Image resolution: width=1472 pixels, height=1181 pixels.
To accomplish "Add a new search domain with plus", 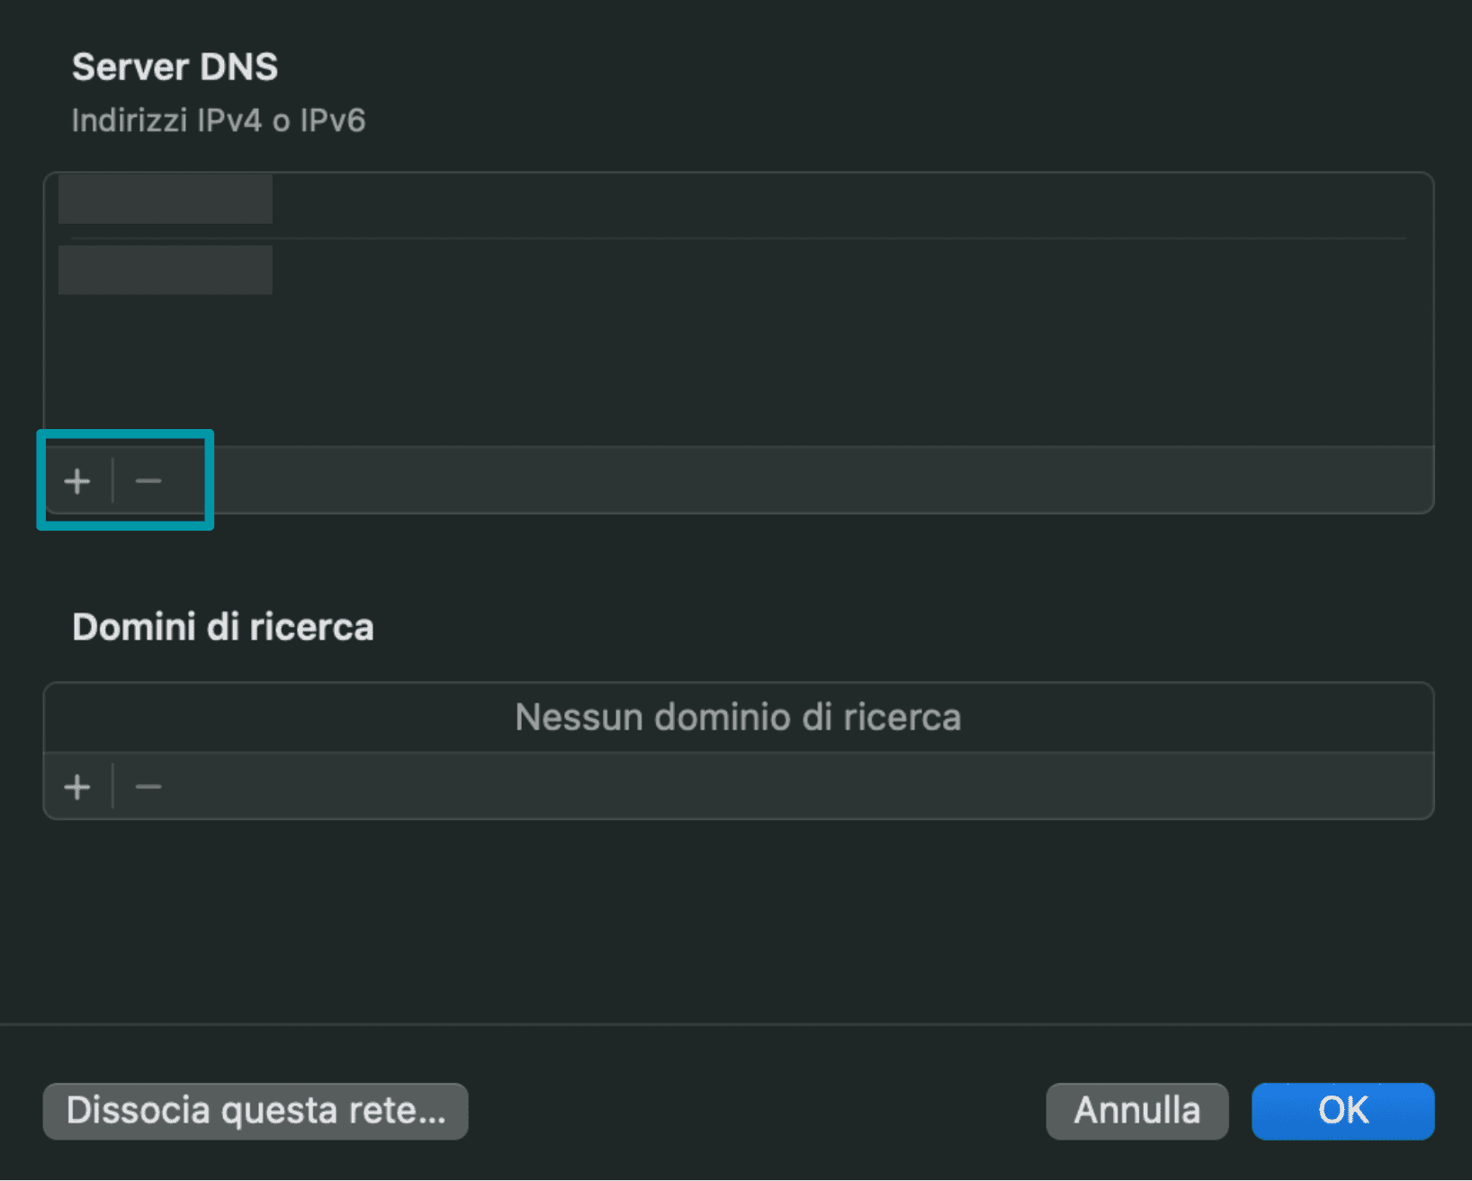I will (77, 787).
